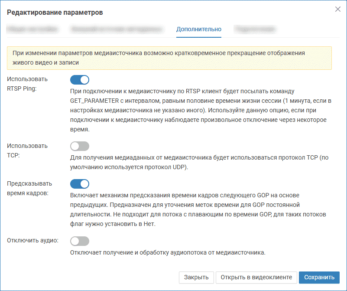Click the аудиопотока description text
Screen dimensions: 347x291
167,252
